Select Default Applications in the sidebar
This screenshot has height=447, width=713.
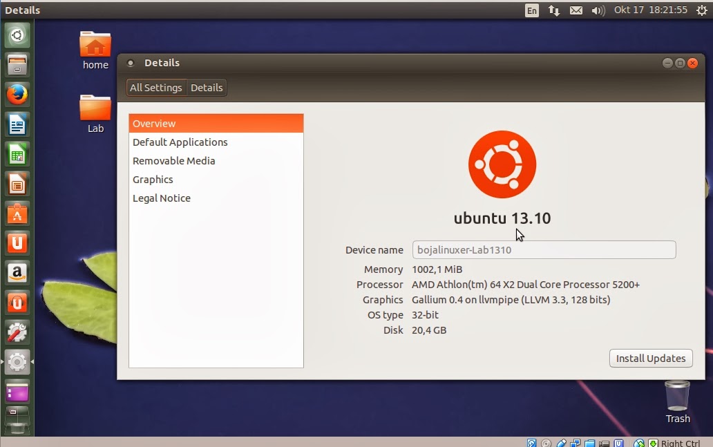(x=180, y=142)
